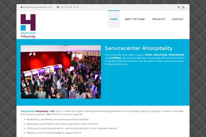Click the bold word CATERING
This screenshot has height=137, width=206.
pos(115,58)
